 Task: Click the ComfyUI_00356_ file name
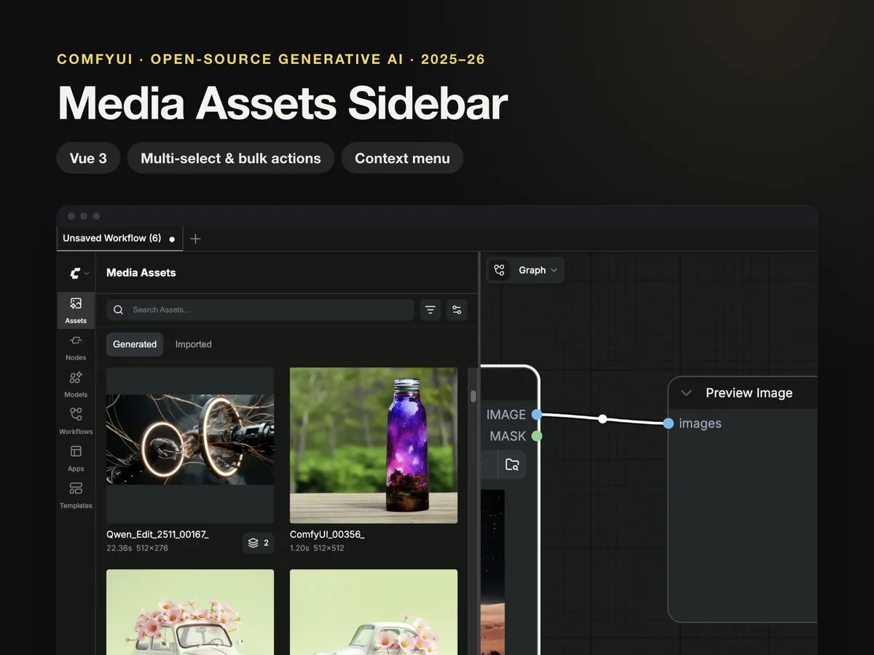click(x=327, y=535)
